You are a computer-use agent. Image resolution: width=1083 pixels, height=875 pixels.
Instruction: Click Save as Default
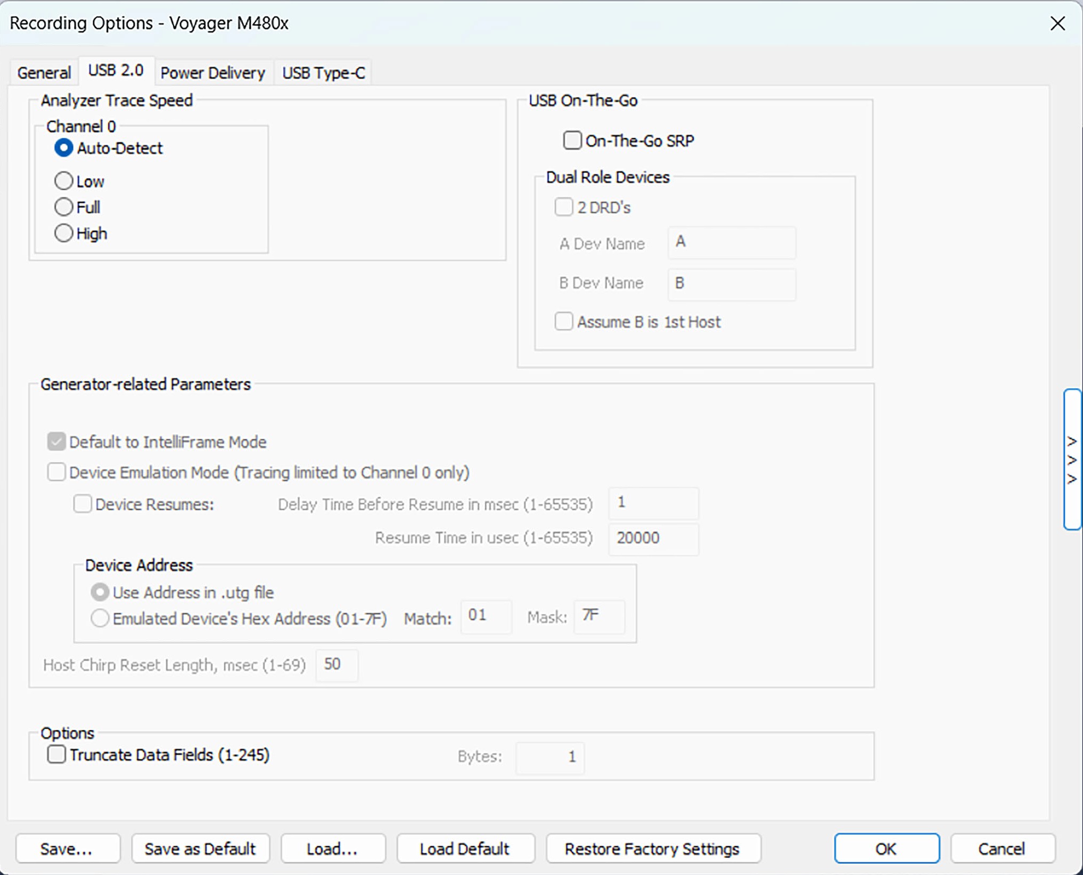point(200,848)
